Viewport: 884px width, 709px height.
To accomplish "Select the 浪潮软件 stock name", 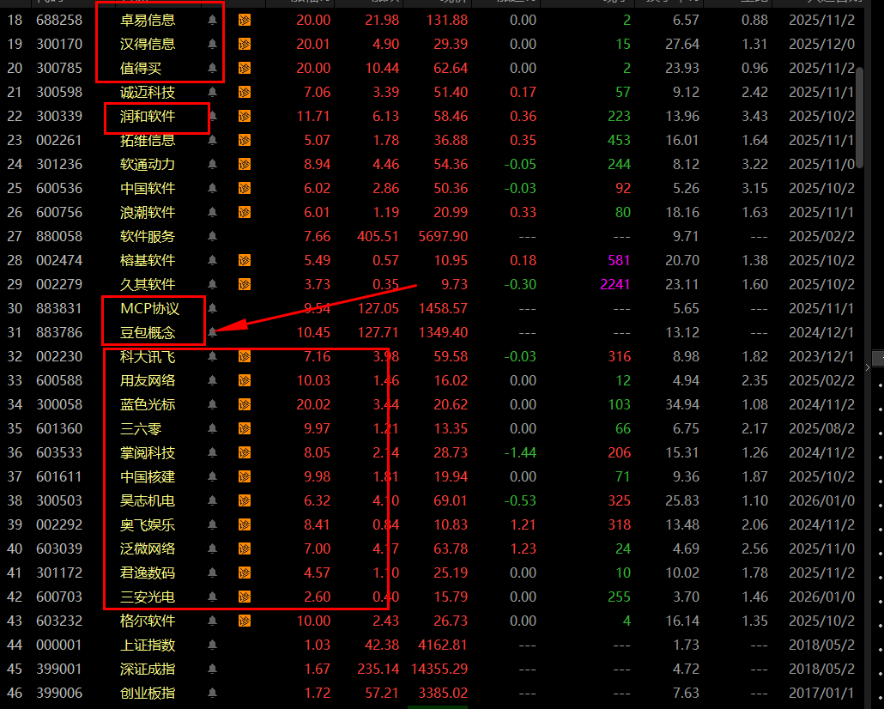I will 148,213.
